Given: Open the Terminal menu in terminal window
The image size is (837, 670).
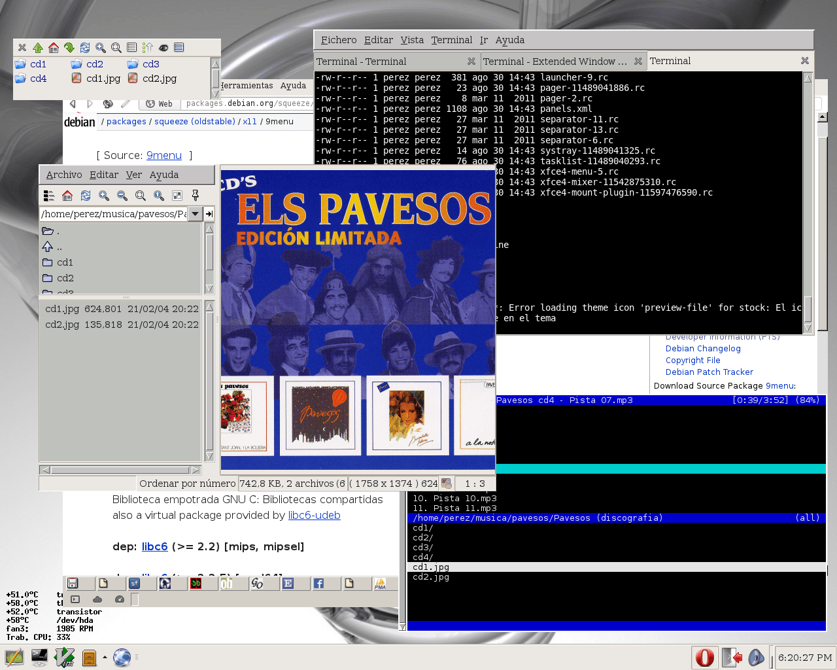Looking at the screenshot, I should tap(451, 40).
